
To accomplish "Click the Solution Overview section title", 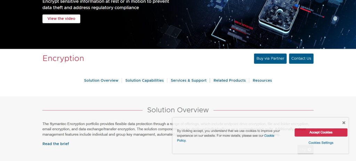I will (x=178, y=110).
